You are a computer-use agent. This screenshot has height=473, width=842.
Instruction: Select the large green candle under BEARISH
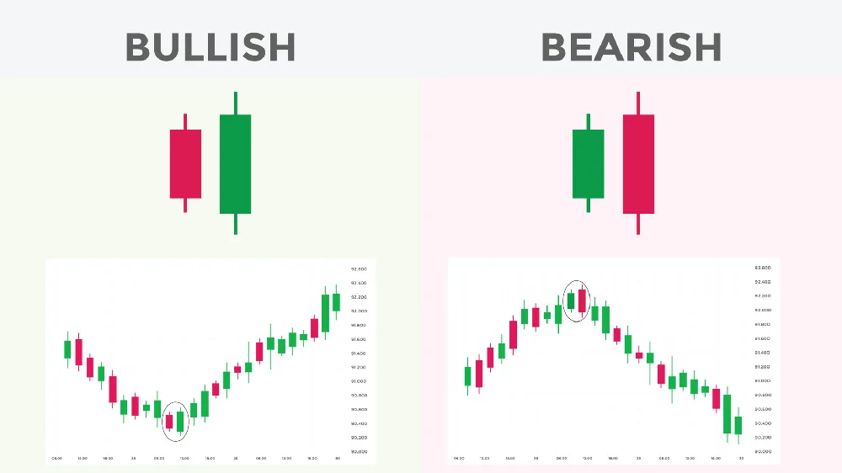tap(588, 163)
